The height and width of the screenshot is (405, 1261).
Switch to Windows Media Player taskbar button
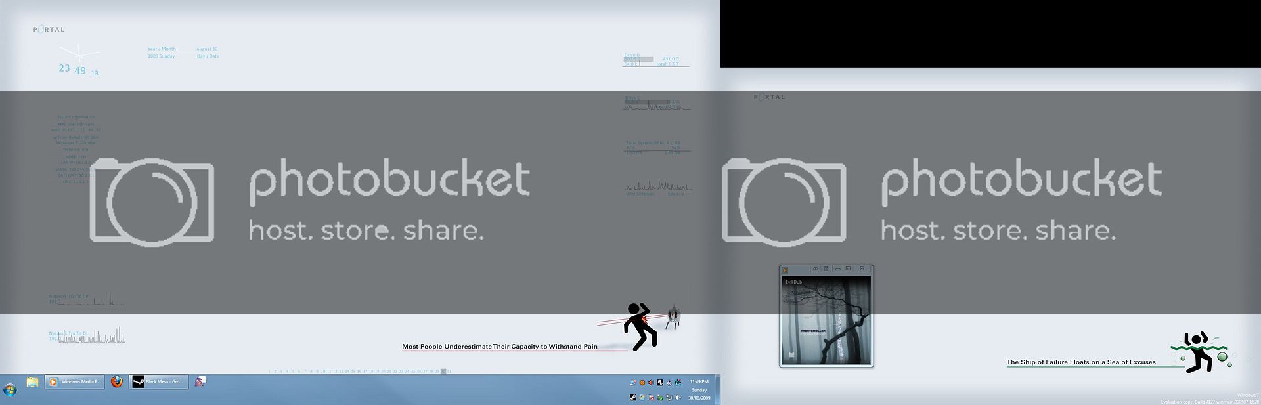point(74,382)
